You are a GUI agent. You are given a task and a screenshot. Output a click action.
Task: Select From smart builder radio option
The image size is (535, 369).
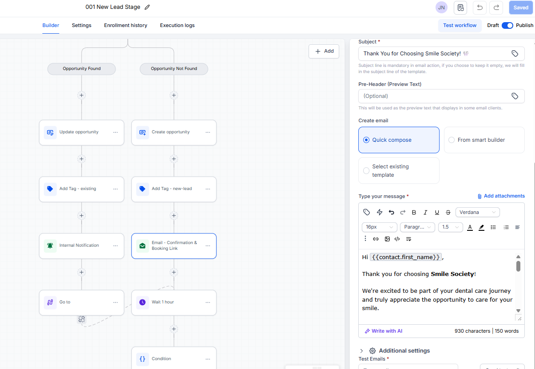[x=452, y=140]
